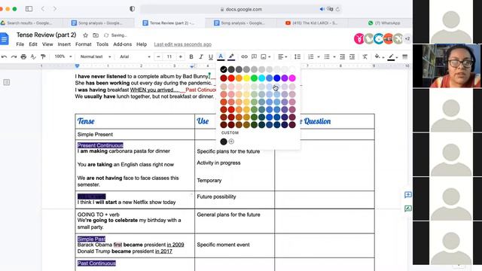
Task: Click the redo icon in toolbar
Action: click(x=14, y=56)
